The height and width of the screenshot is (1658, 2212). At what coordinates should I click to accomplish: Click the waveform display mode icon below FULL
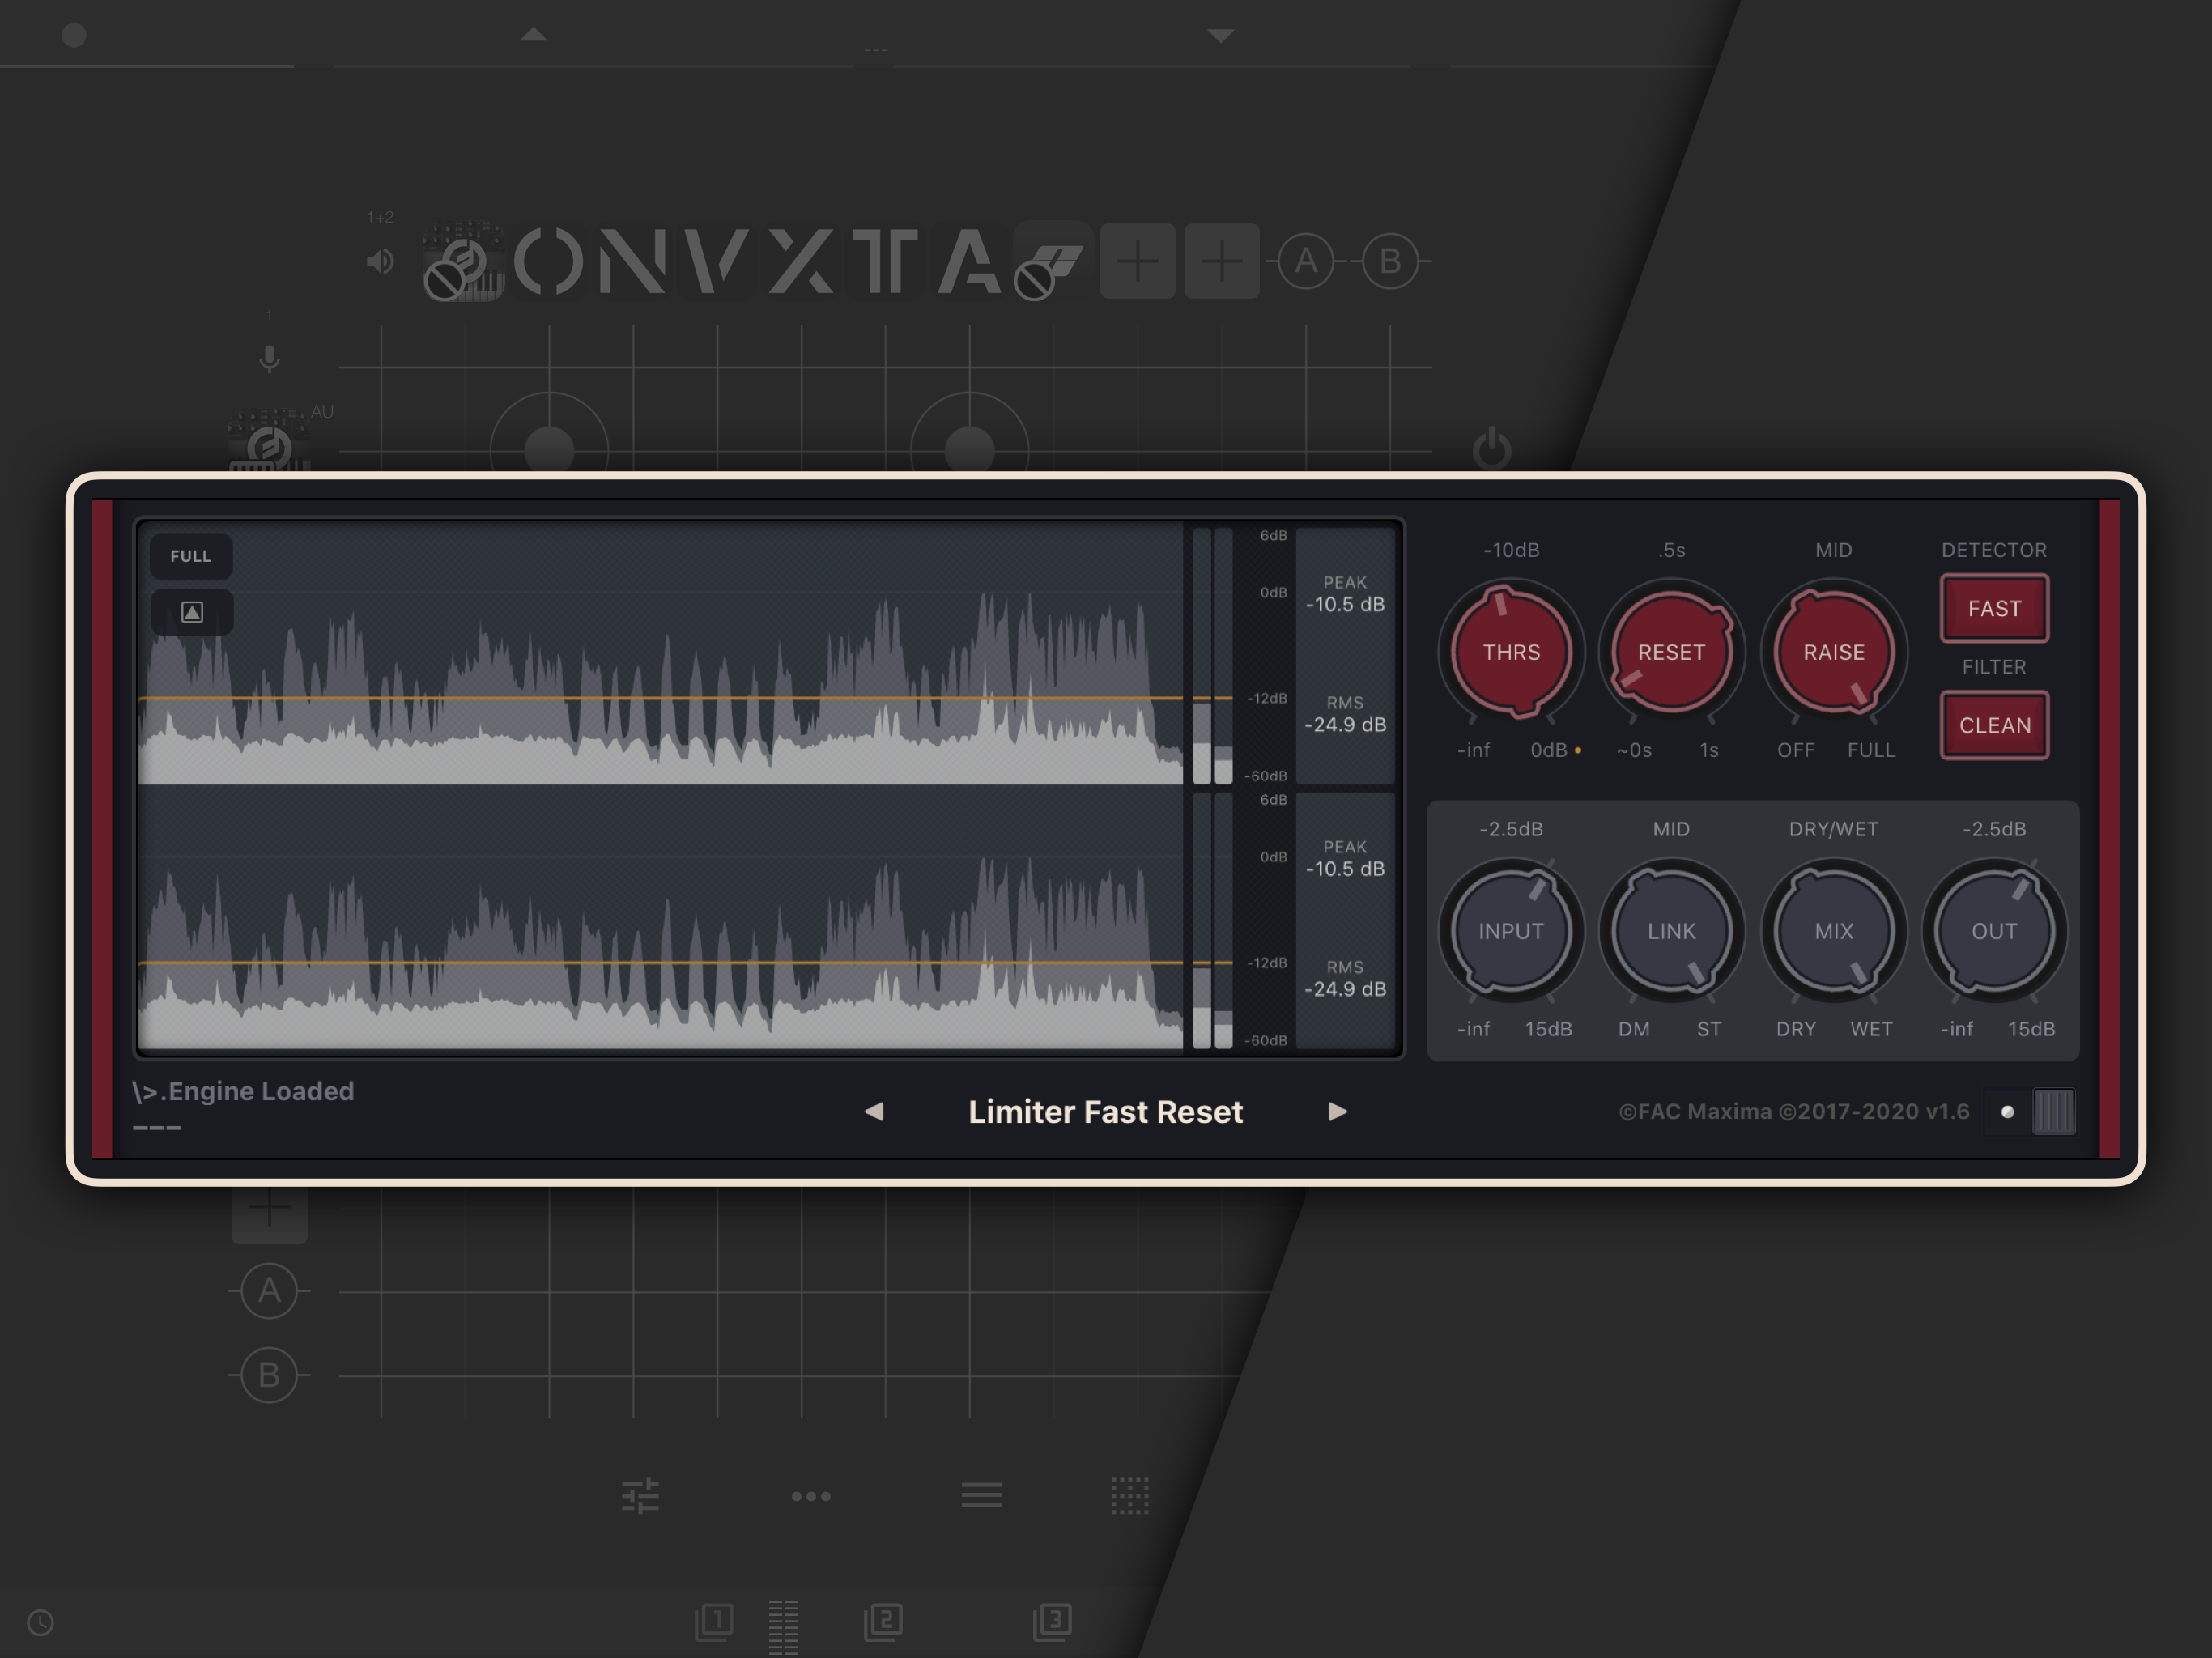pyautogui.click(x=192, y=612)
